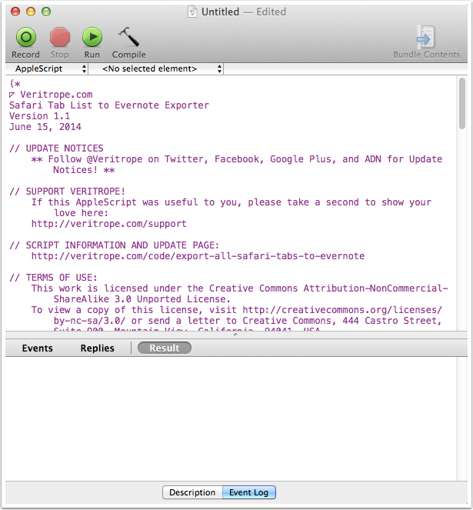Zoom the window with the green button
The height and width of the screenshot is (510, 473).
click(46, 12)
